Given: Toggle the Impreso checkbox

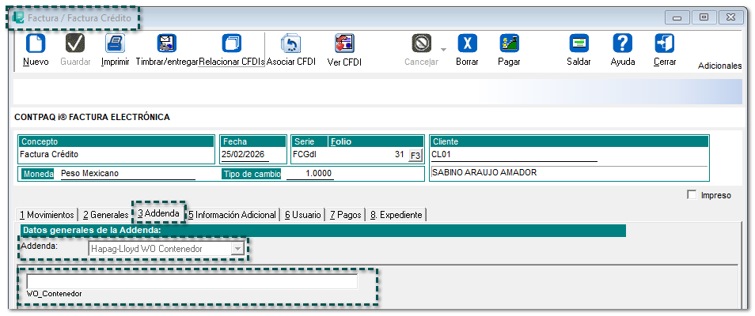Looking at the screenshot, I should pos(692,195).
